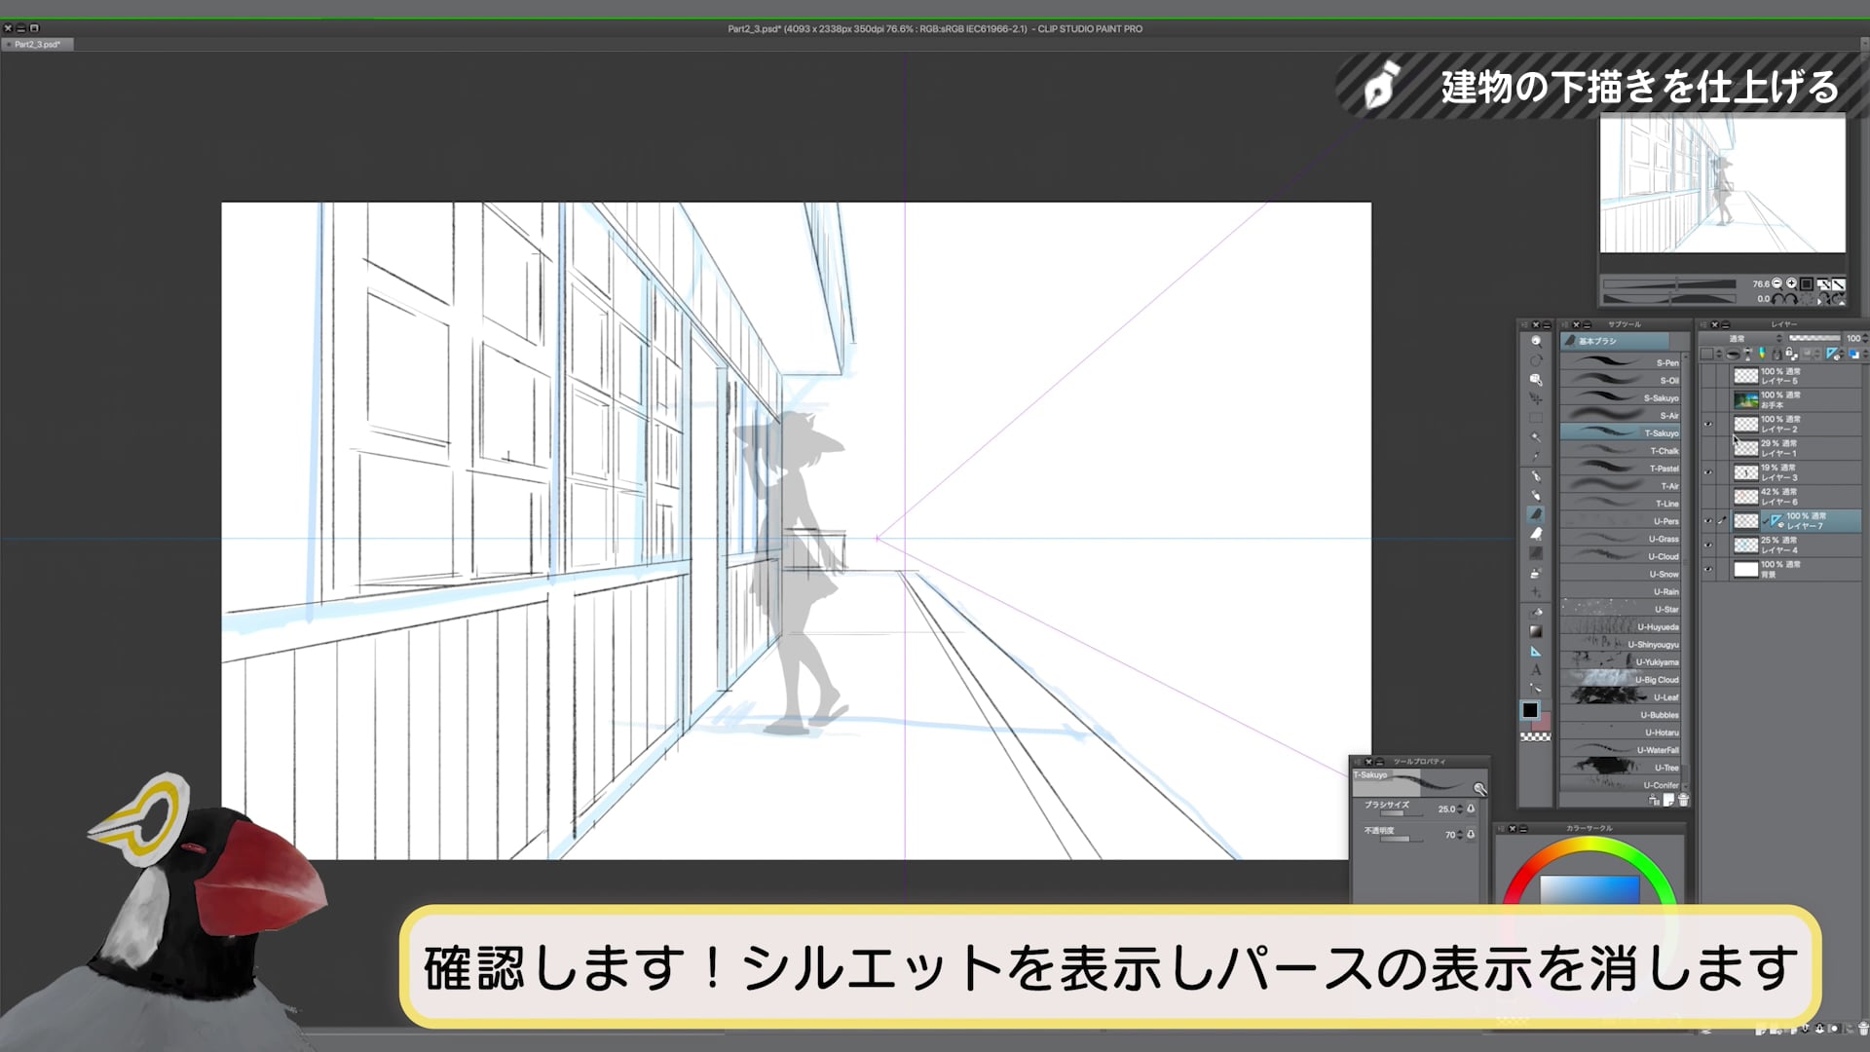Click the brush size stepper arrows beside 25.0

(x=1458, y=808)
